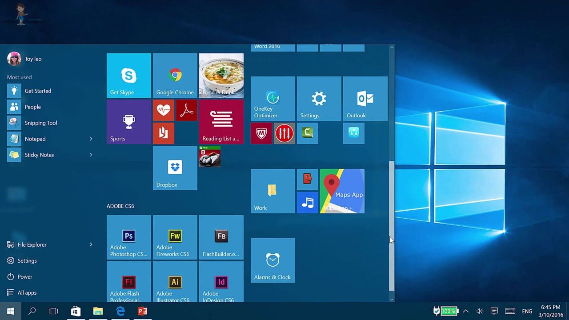Open the Health & Fitness heart tile

(x=164, y=110)
